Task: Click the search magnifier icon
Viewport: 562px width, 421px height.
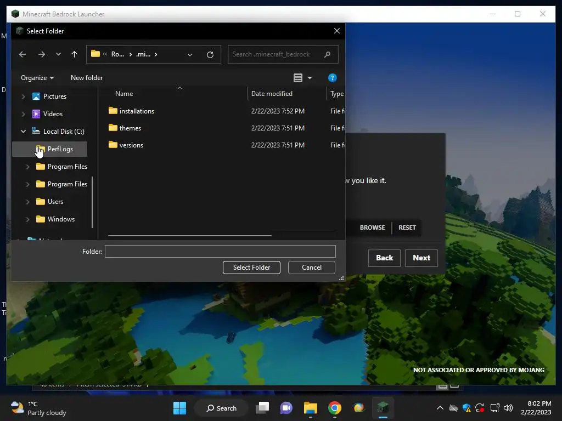Action: [327, 54]
